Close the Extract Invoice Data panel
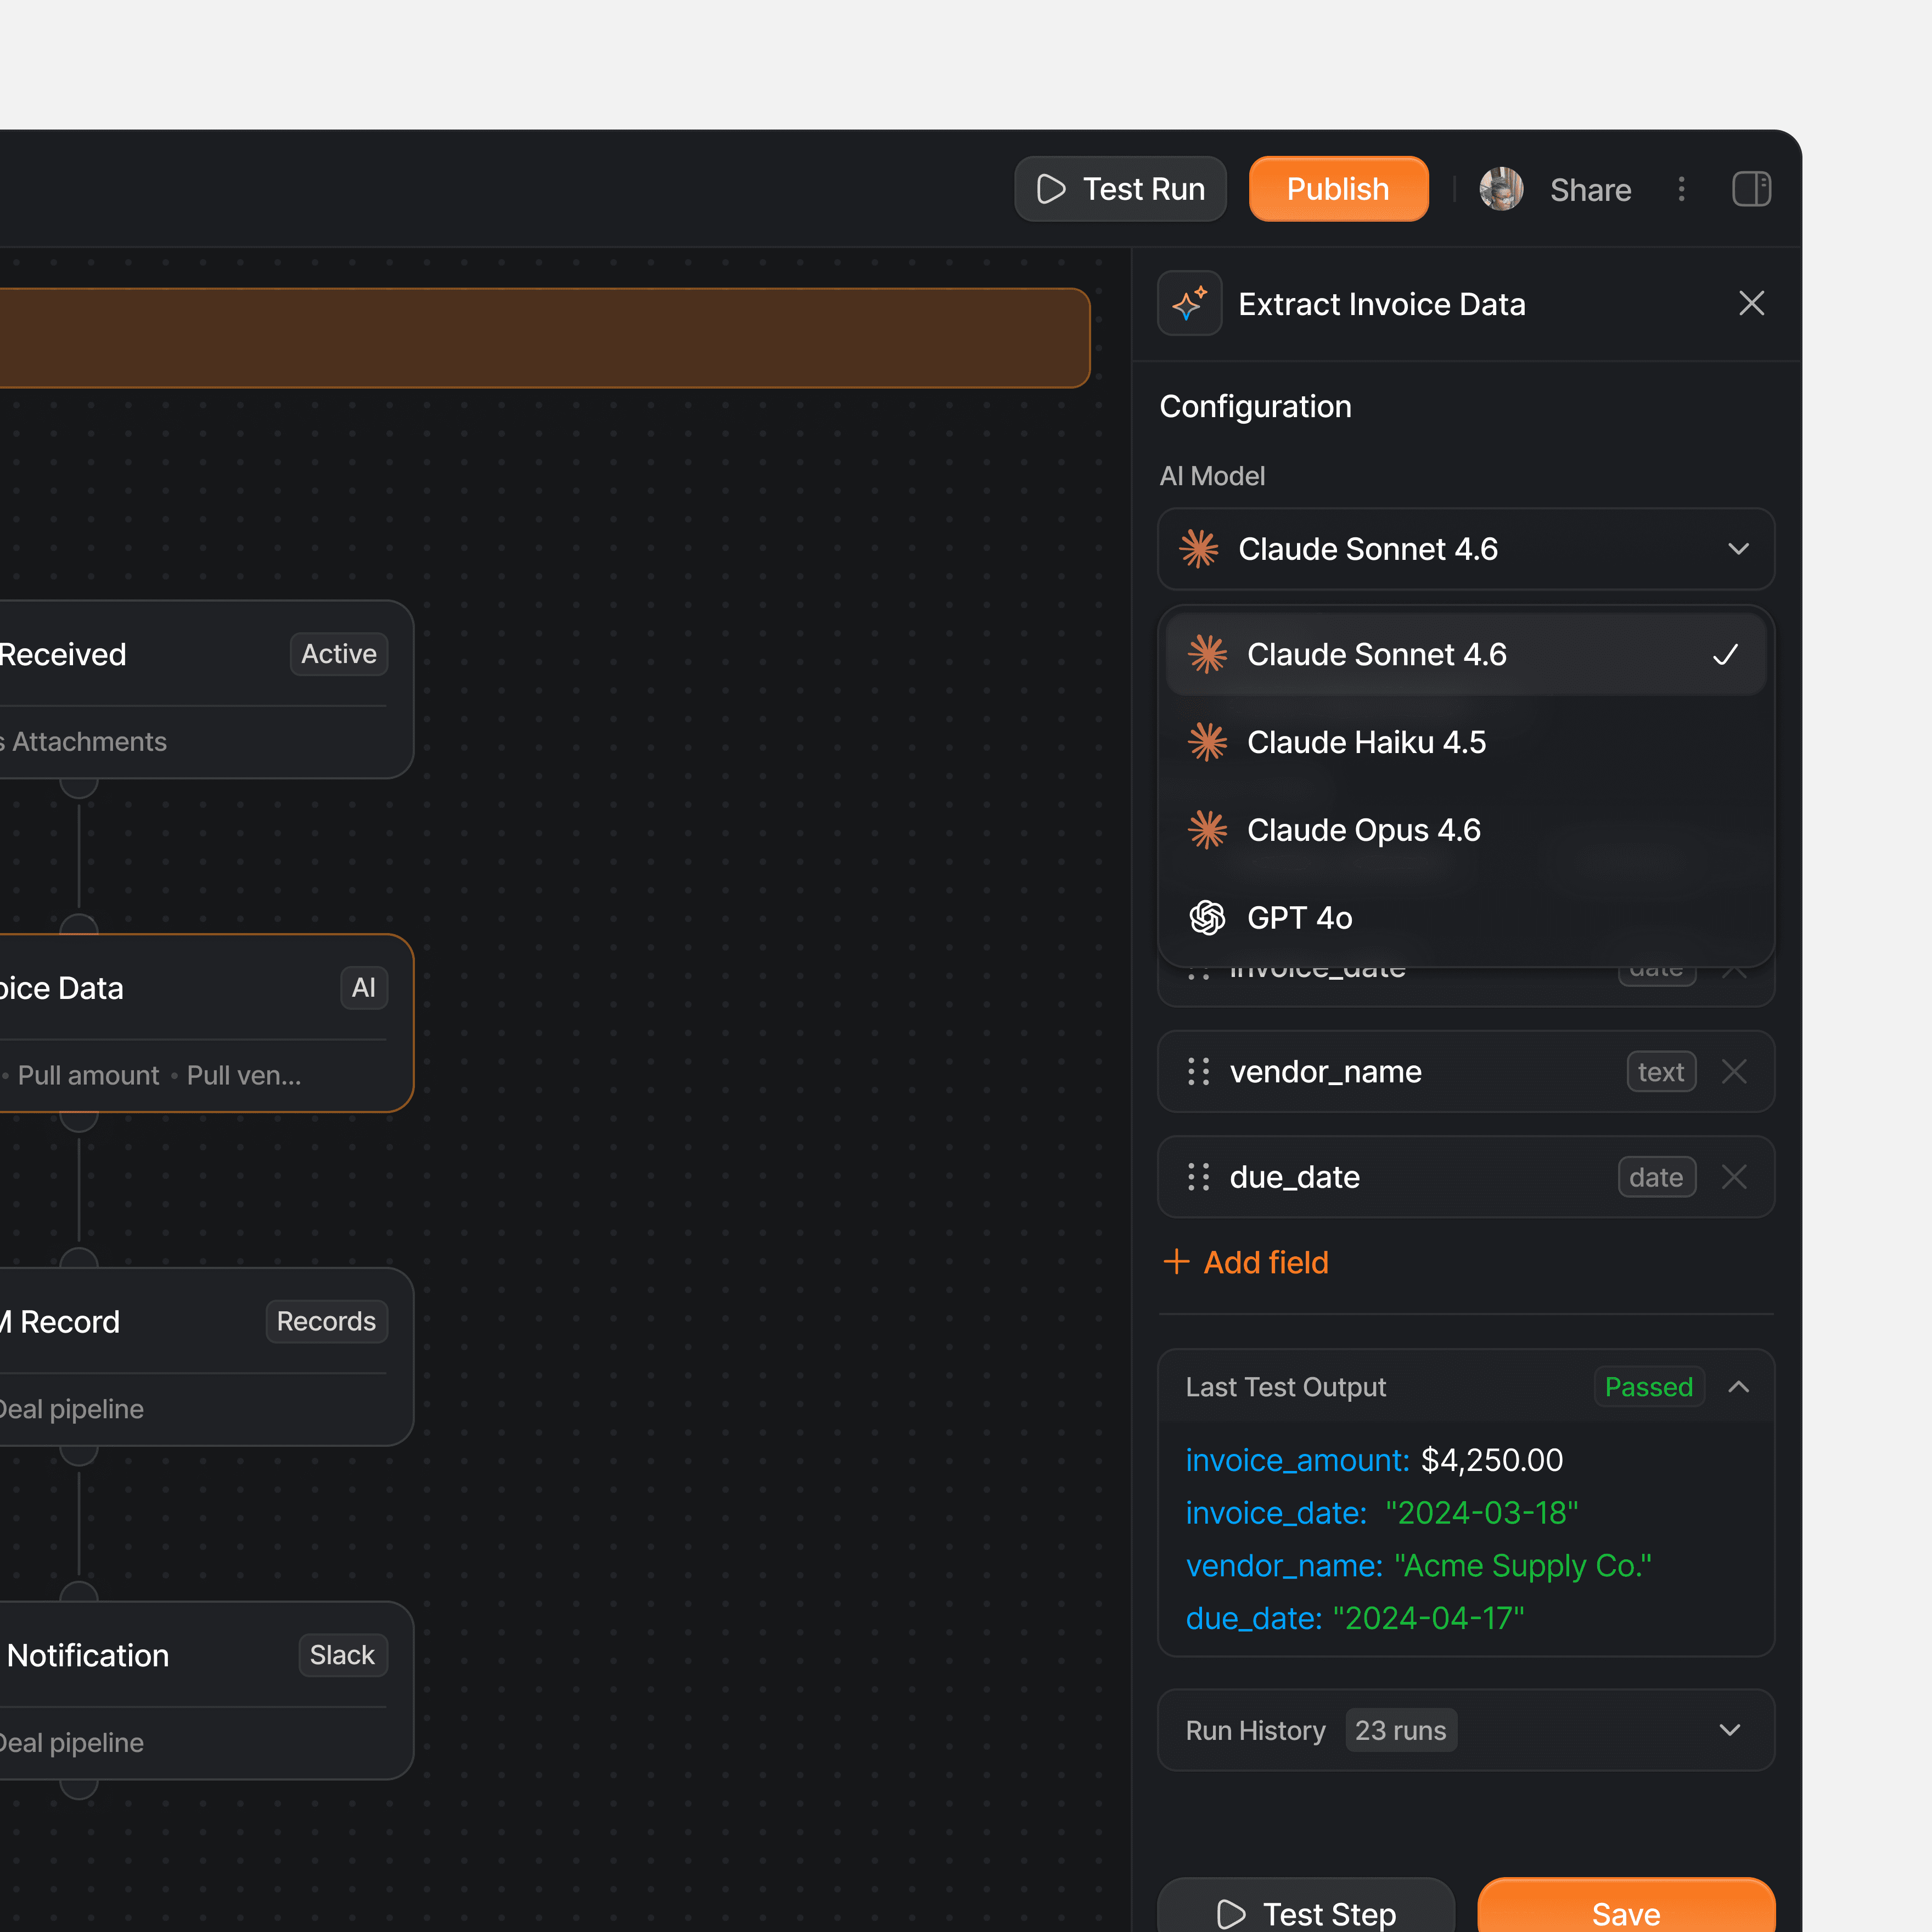 (1751, 303)
